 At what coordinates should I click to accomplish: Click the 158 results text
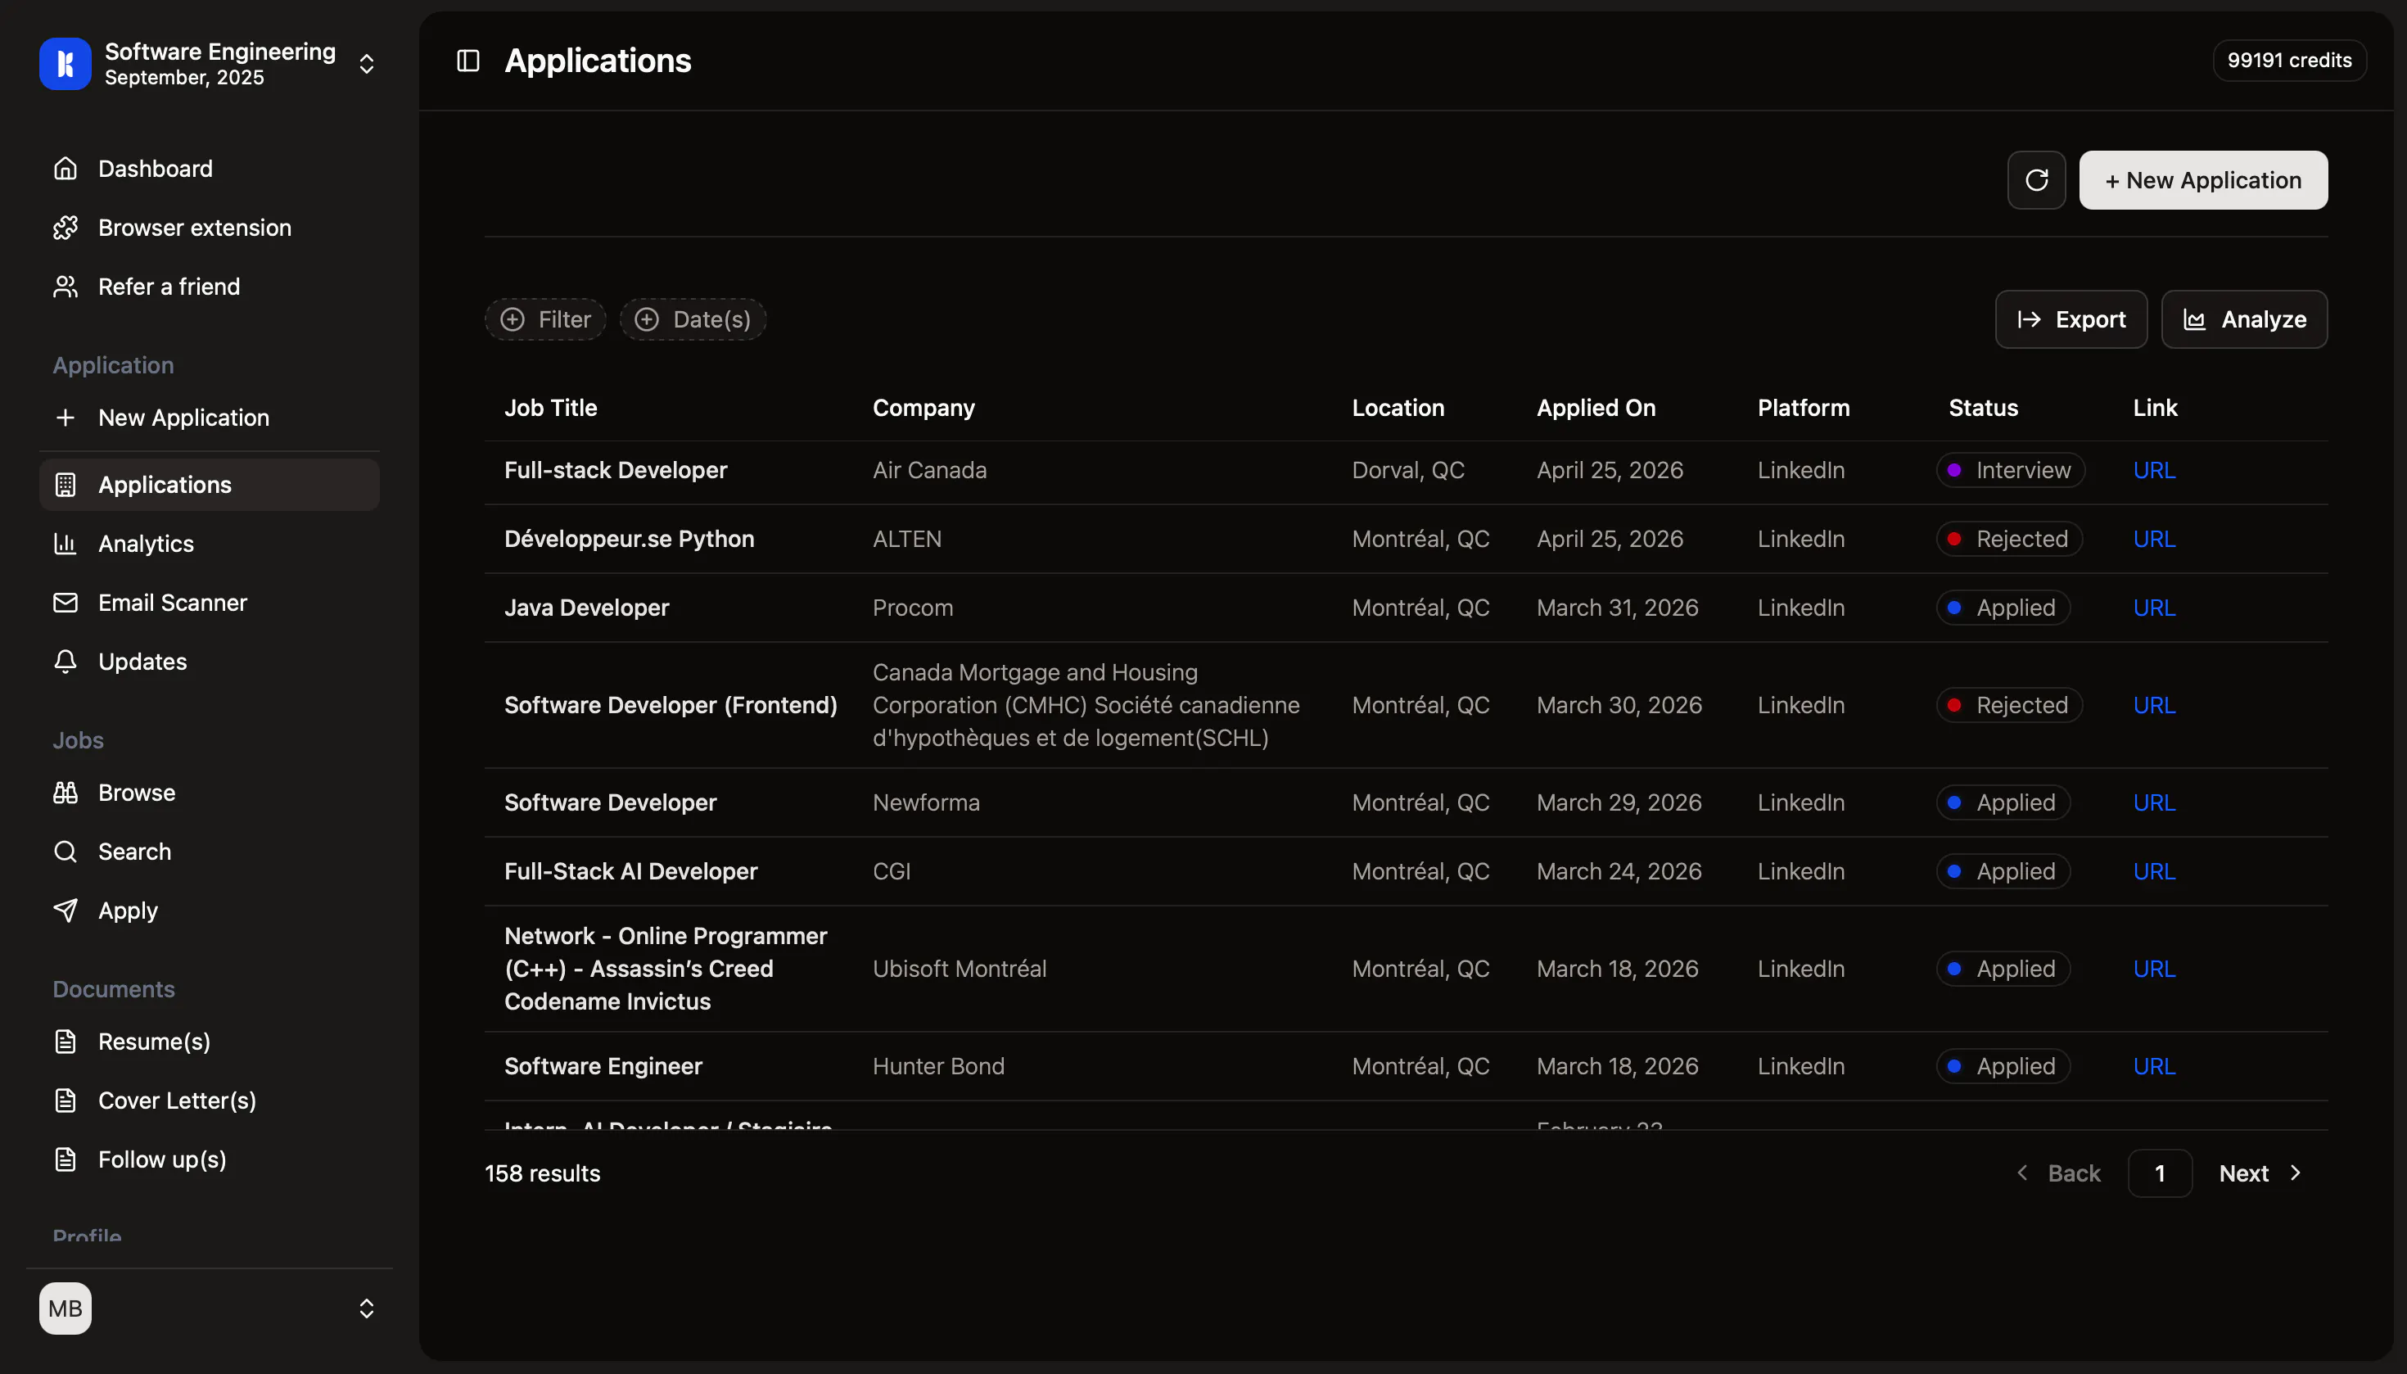pyautogui.click(x=543, y=1173)
